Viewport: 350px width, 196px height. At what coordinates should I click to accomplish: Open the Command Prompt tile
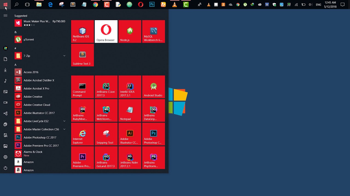click(82, 87)
